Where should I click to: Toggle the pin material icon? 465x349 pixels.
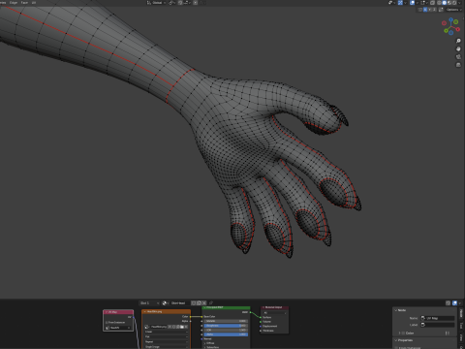(211, 303)
